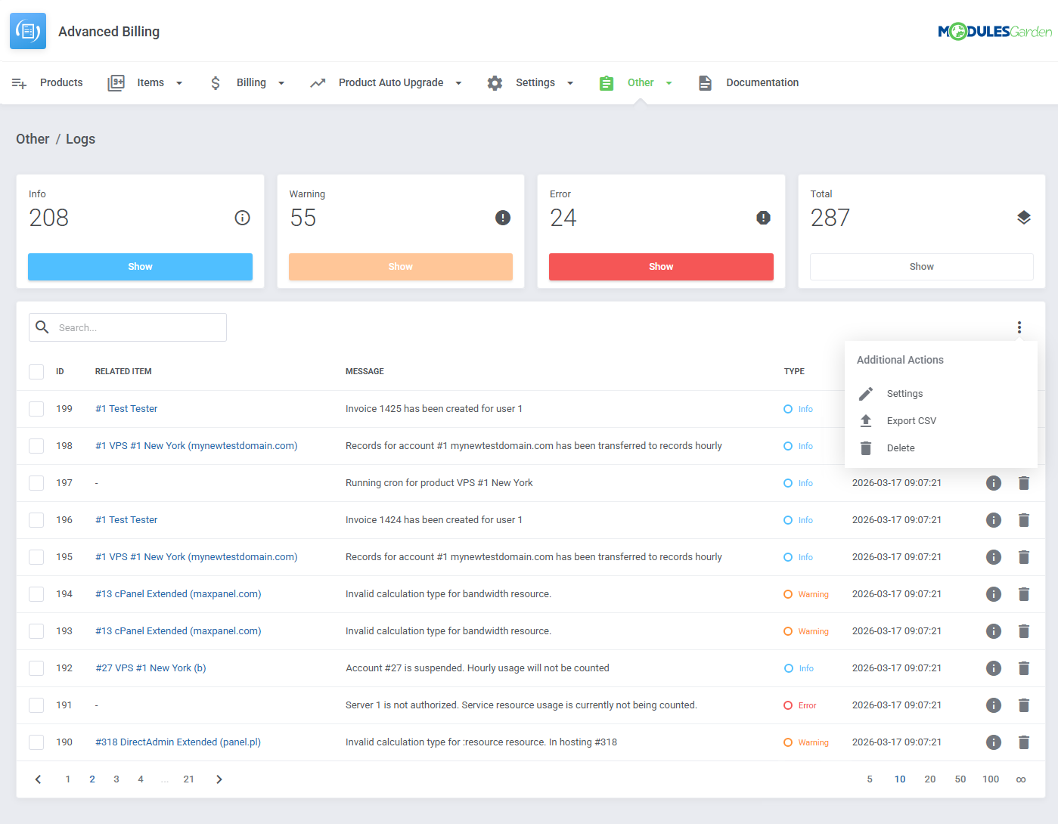The width and height of the screenshot is (1058, 824).
Task: Open the Other menu label
Action: 641,82
